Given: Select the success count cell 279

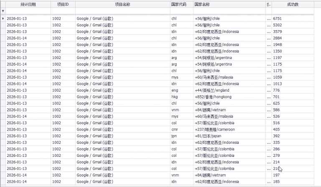Looking at the screenshot, I should pos(293,156).
